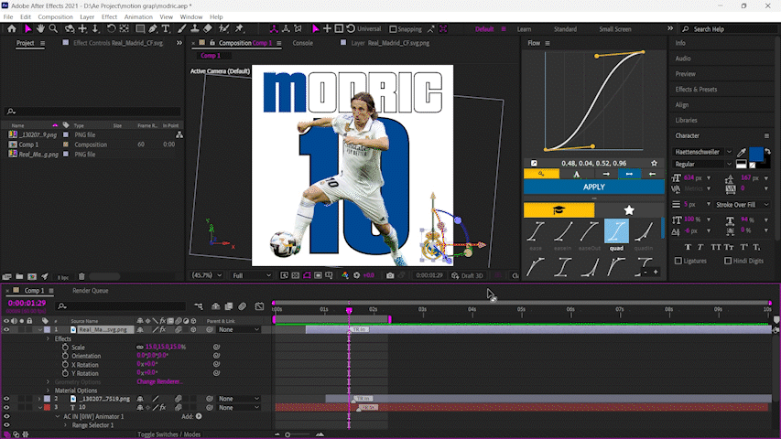This screenshot has height=439, width=781.
Task: Expand Range Selector 1
Action: tap(65, 425)
